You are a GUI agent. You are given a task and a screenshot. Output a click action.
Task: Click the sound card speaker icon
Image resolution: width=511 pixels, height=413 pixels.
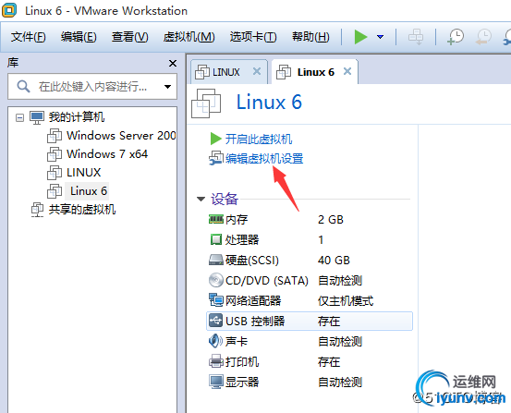click(215, 341)
